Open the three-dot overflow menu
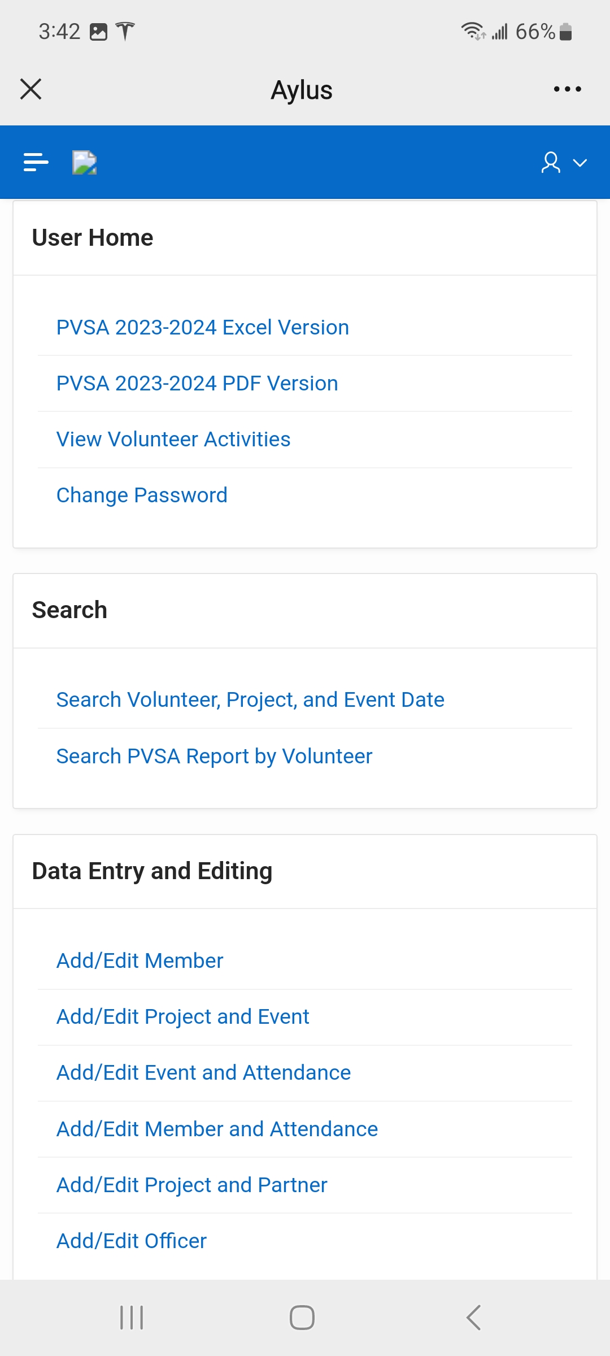This screenshot has height=1356, width=610. [568, 89]
